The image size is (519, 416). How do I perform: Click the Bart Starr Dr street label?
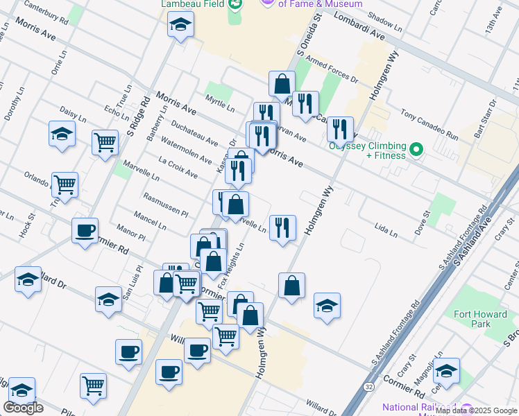pyautogui.click(x=485, y=119)
